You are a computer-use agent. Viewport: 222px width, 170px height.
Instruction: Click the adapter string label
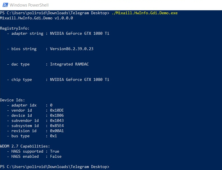[27, 33]
